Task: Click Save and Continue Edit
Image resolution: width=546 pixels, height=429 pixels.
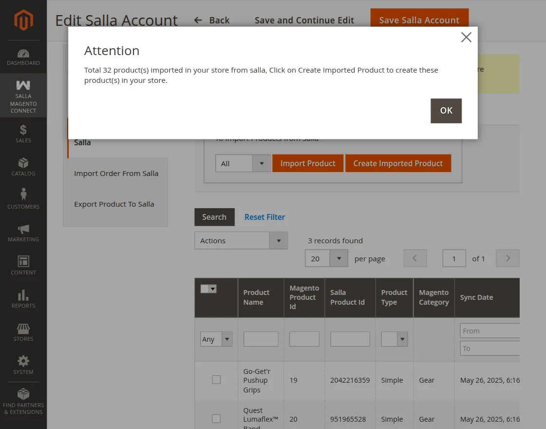Action: tap(304, 20)
